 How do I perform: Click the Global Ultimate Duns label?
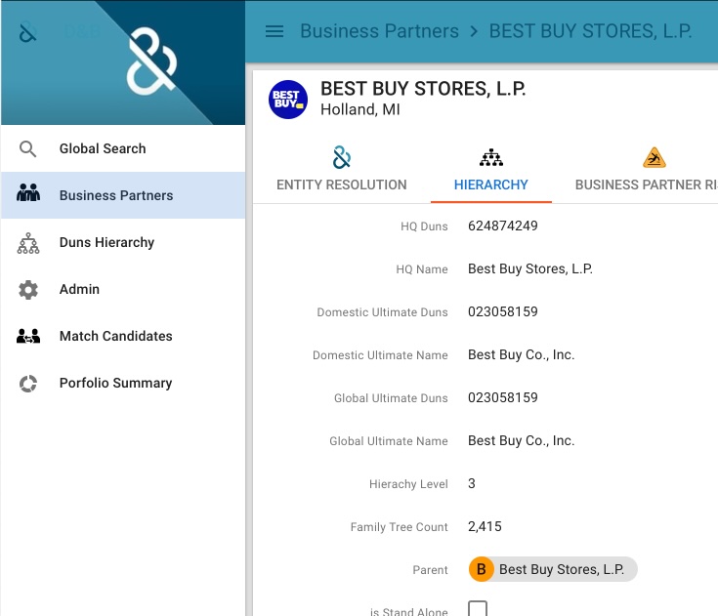coord(391,398)
